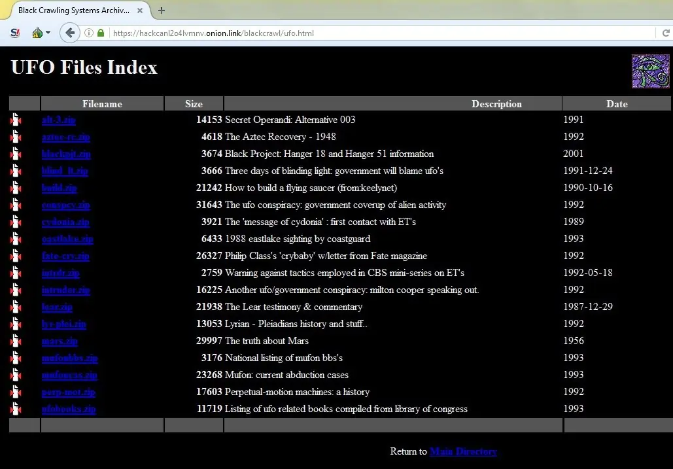
Task: Follow the Main Directory link
Action: tap(463, 451)
